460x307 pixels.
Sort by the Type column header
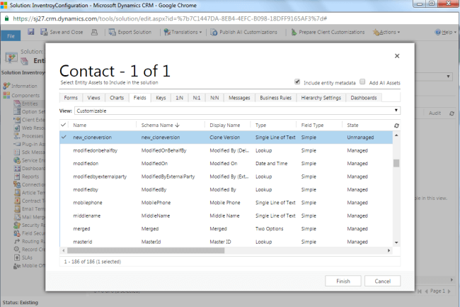click(261, 125)
